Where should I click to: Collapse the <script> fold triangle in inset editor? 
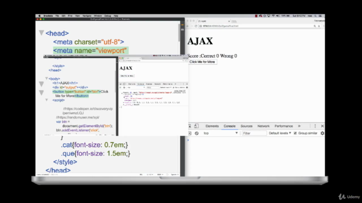pos(46,100)
